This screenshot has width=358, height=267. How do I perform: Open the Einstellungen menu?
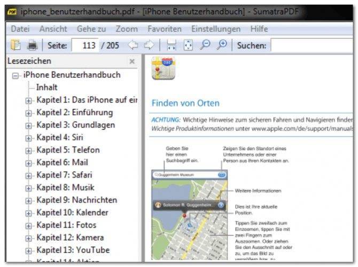point(216,29)
